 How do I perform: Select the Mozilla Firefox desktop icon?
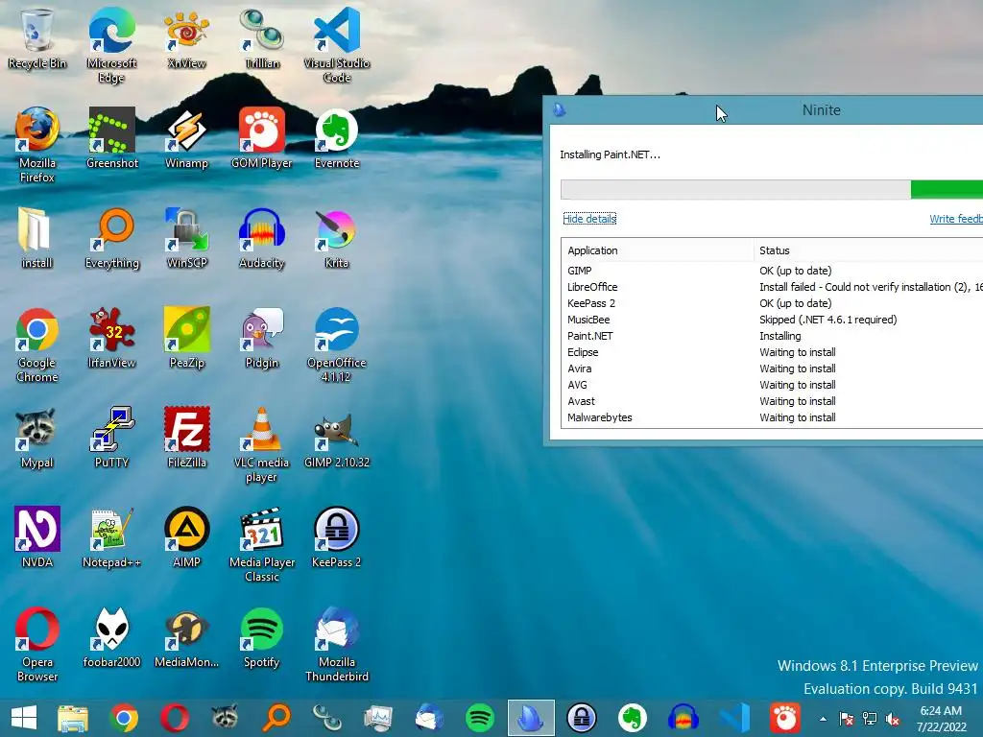click(37, 146)
